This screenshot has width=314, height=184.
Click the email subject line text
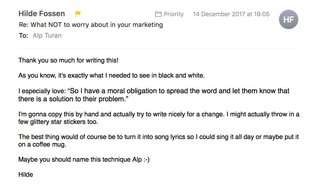pos(91,25)
